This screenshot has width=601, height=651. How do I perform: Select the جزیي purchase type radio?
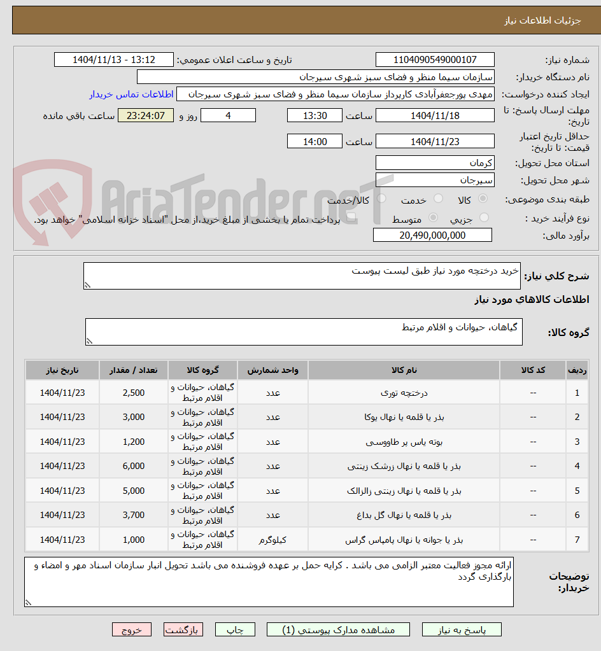tap(484, 218)
